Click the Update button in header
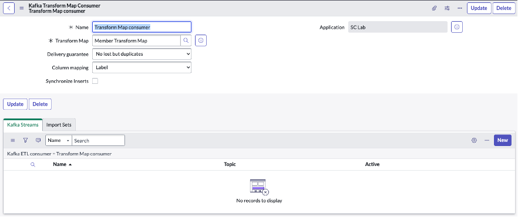Image resolution: width=518 pixels, height=217 pixels. pyautogui.click(x=479, y=8)
